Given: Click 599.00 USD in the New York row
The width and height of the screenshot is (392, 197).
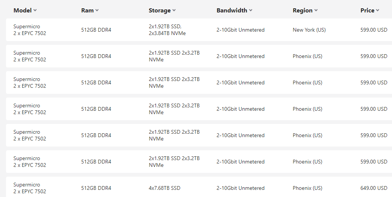Looking at the screenshot, I should click(x=373, y=30).
